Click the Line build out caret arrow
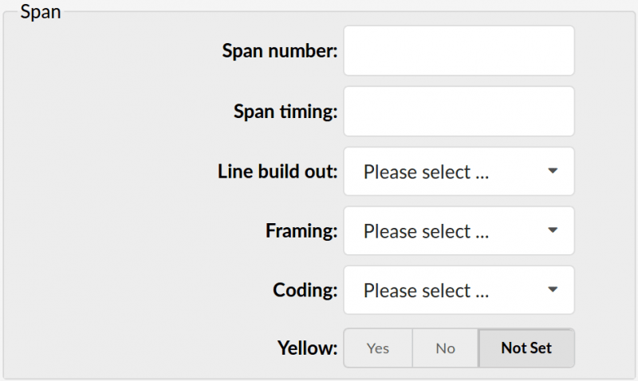This screenshot has width=638, height=381. click(553, 171)
